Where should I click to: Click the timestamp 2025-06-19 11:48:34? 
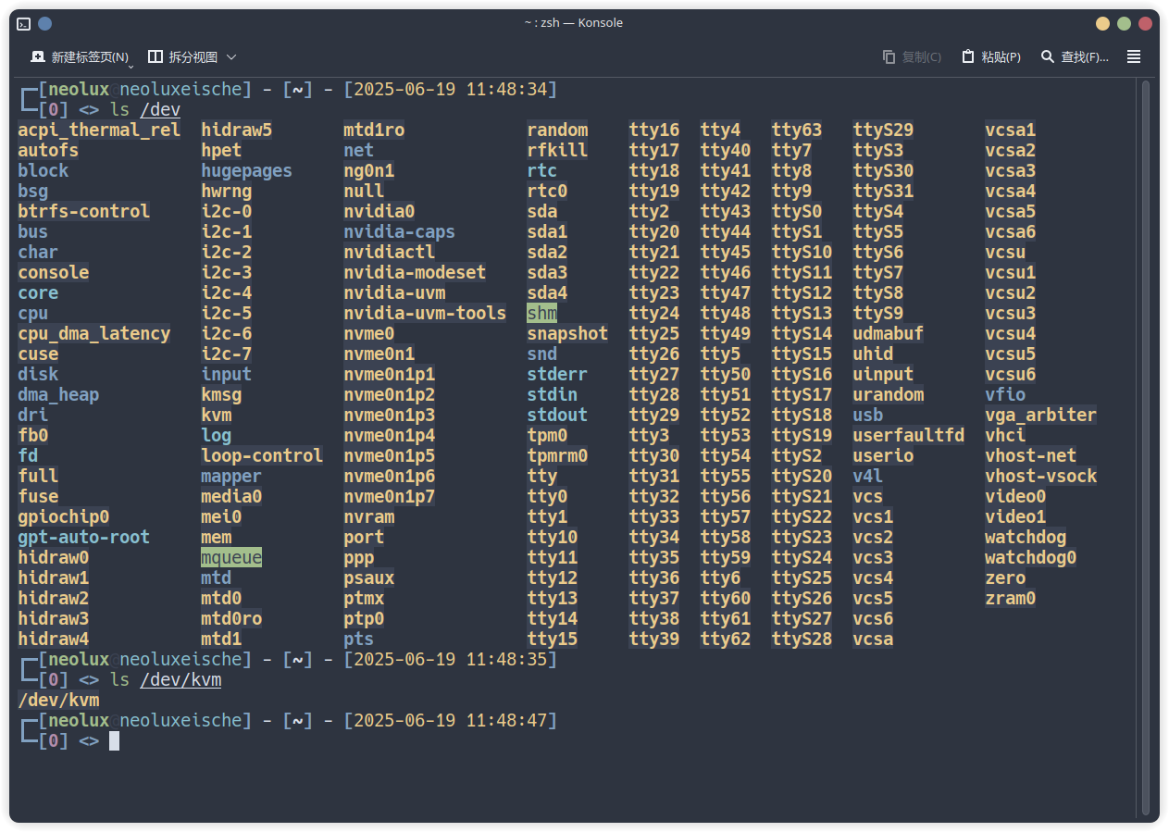[451, 90]
